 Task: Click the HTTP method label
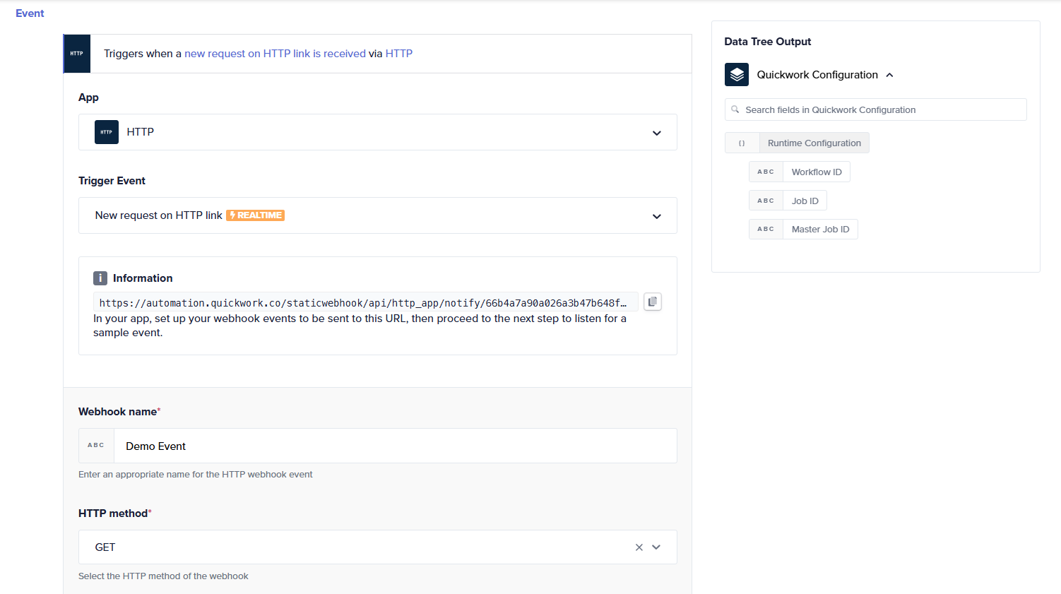(x=113, y=513)
